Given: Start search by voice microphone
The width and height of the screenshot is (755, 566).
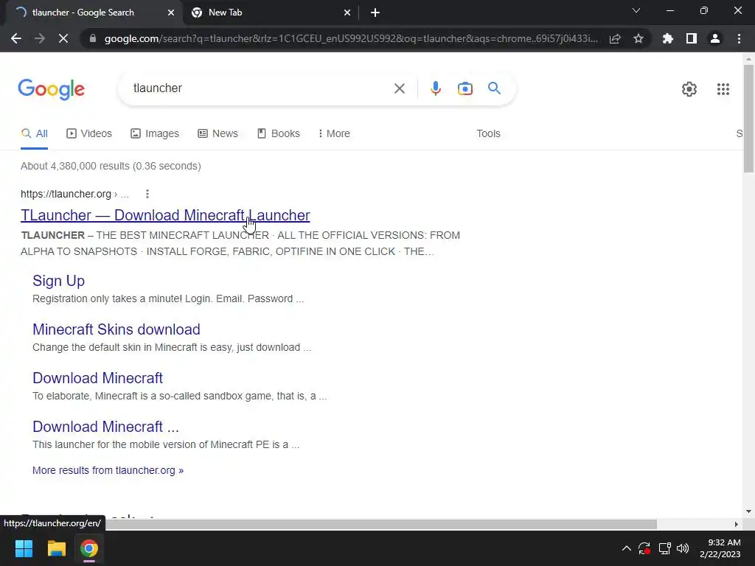Looking at the screenshot, I should click(435, 88).
